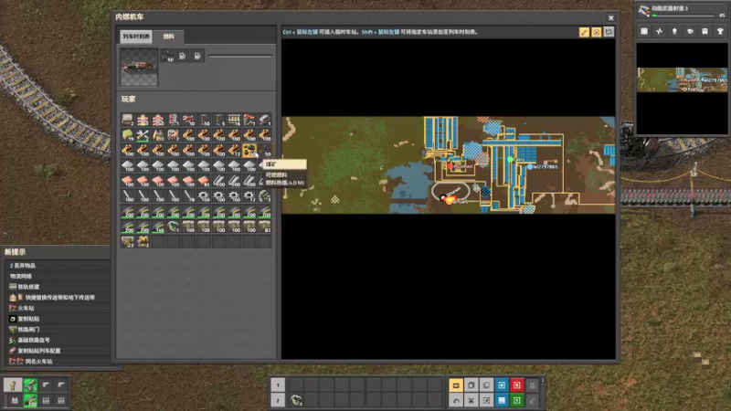Click the second empty fuel slot

(182, 56)
